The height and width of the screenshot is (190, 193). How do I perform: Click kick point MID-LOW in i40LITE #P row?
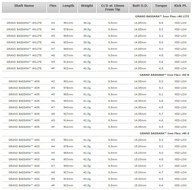click(180, 68)
